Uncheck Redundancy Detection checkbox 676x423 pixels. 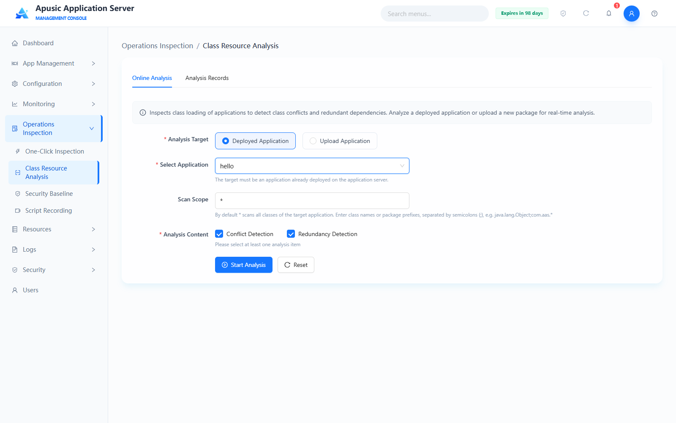[x=291, y=234]
